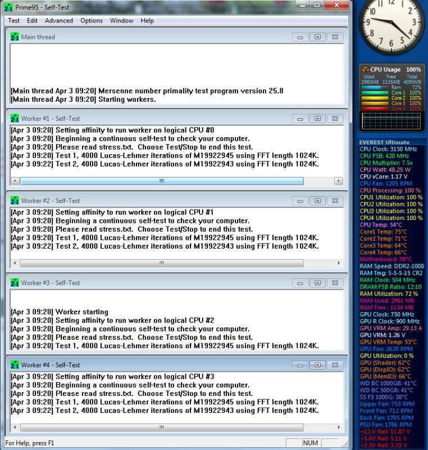428x450 pixels.
Task: Click the Main thread window icon
Action: [15, 37]
